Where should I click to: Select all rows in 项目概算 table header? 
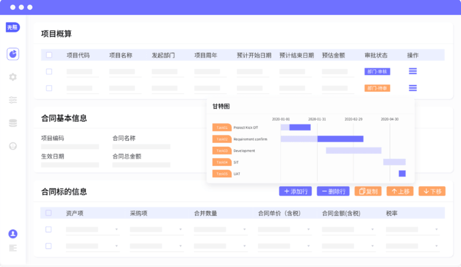pos(49,55)
